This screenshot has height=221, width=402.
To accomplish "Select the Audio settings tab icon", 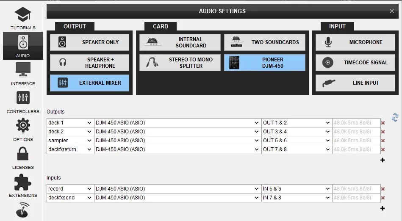I will pyautogui.click(x=23, y=46).
